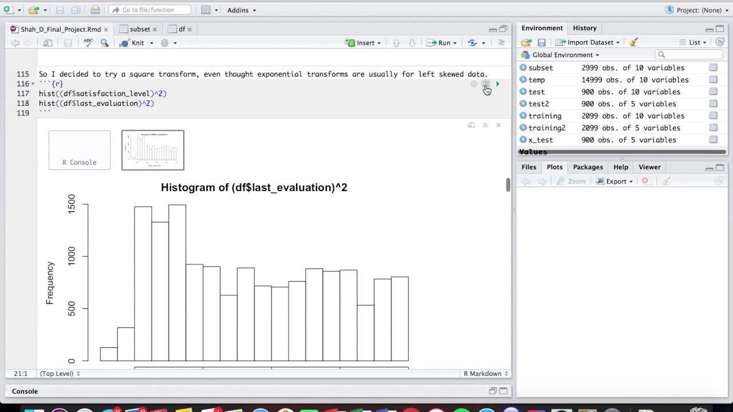Open Knit options dropdown arrow

click(152, 43)
